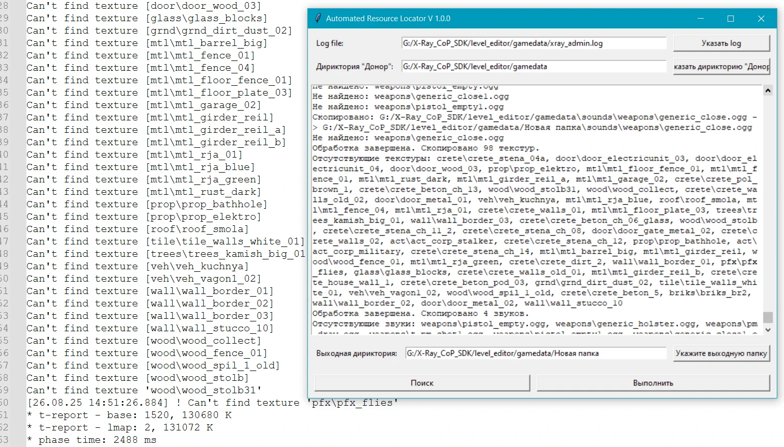Viewport: 784px width, 447px height.
Task: Minimize the Automated Resource Locator window
Action: [701, 19]
